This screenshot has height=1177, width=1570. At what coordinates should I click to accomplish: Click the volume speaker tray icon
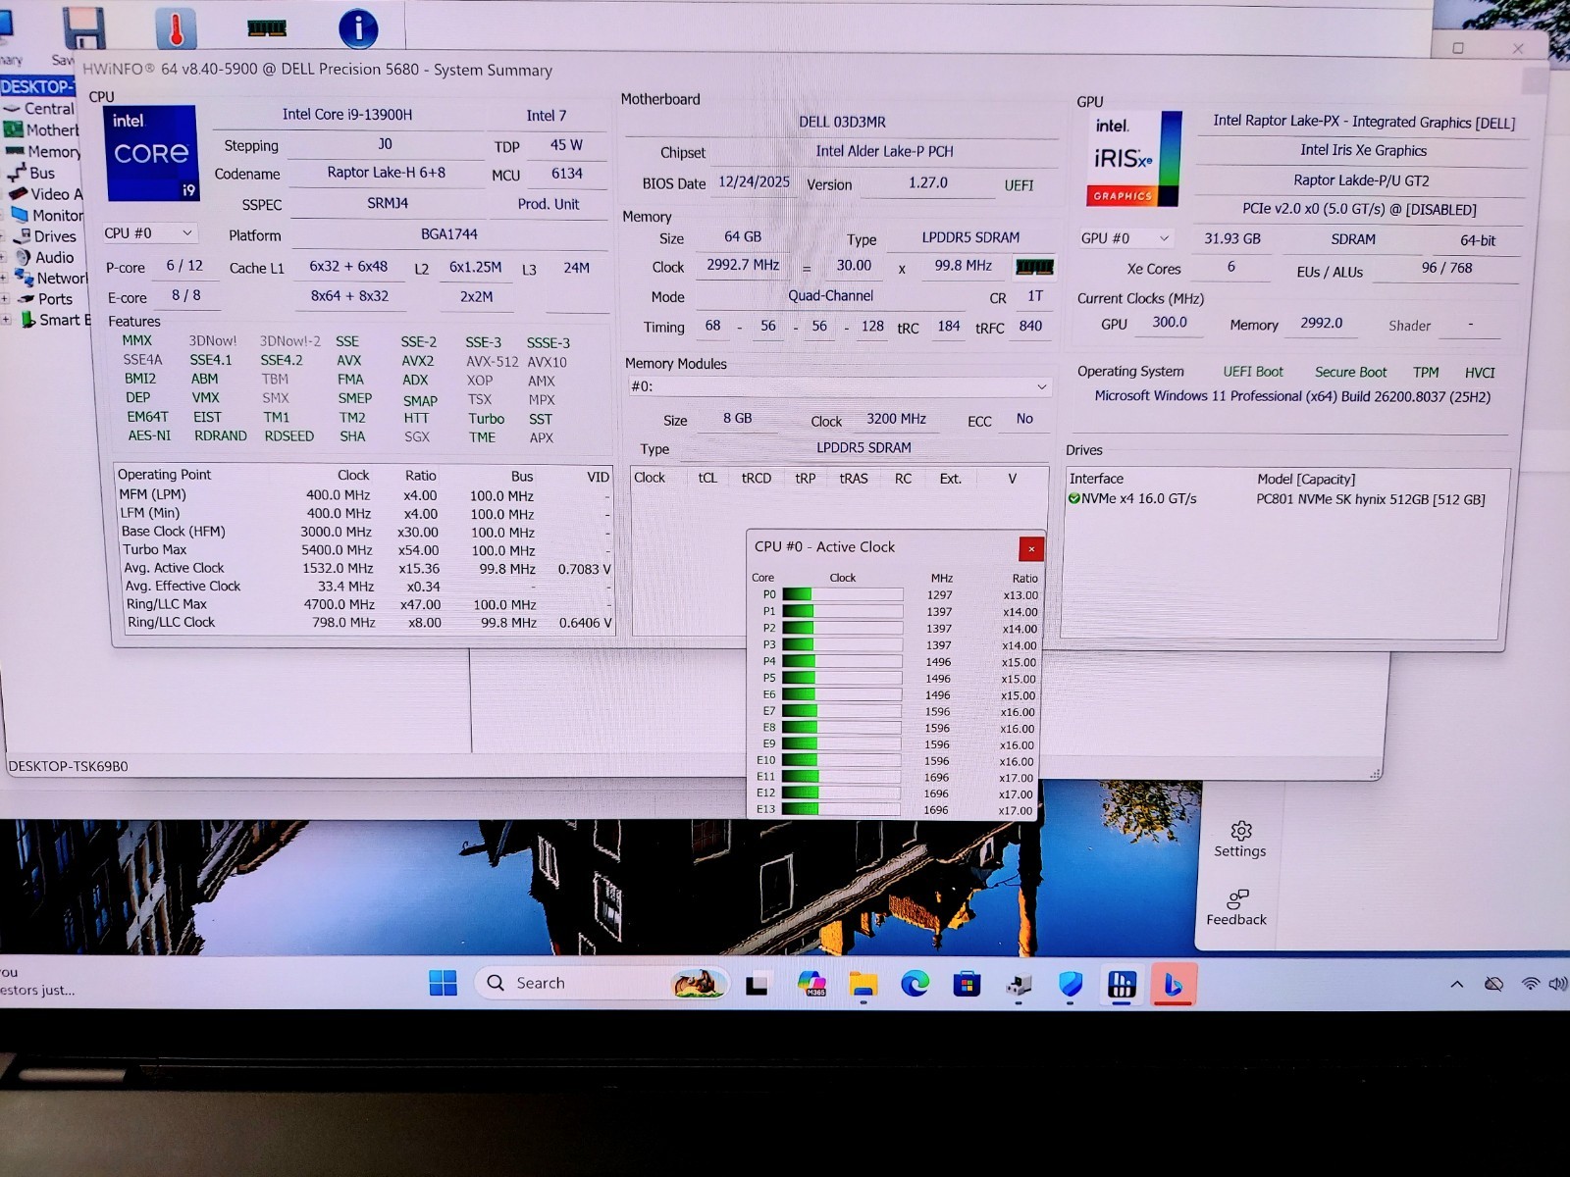[x=1557, y=983]
